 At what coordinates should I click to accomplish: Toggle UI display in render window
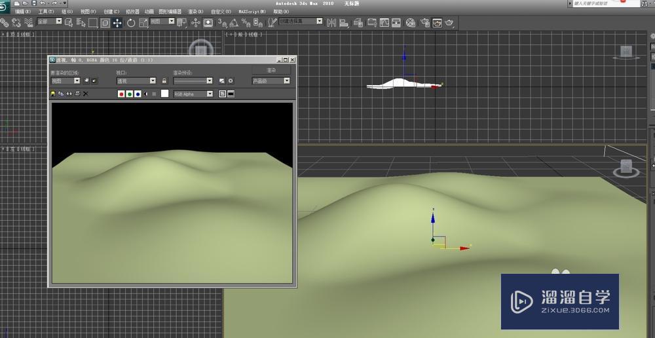click(x=231, y=94)
